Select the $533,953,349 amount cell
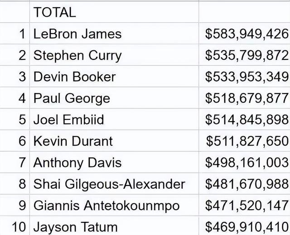The width and height of the screenshot is (290, 235). (x=245, y=76)
